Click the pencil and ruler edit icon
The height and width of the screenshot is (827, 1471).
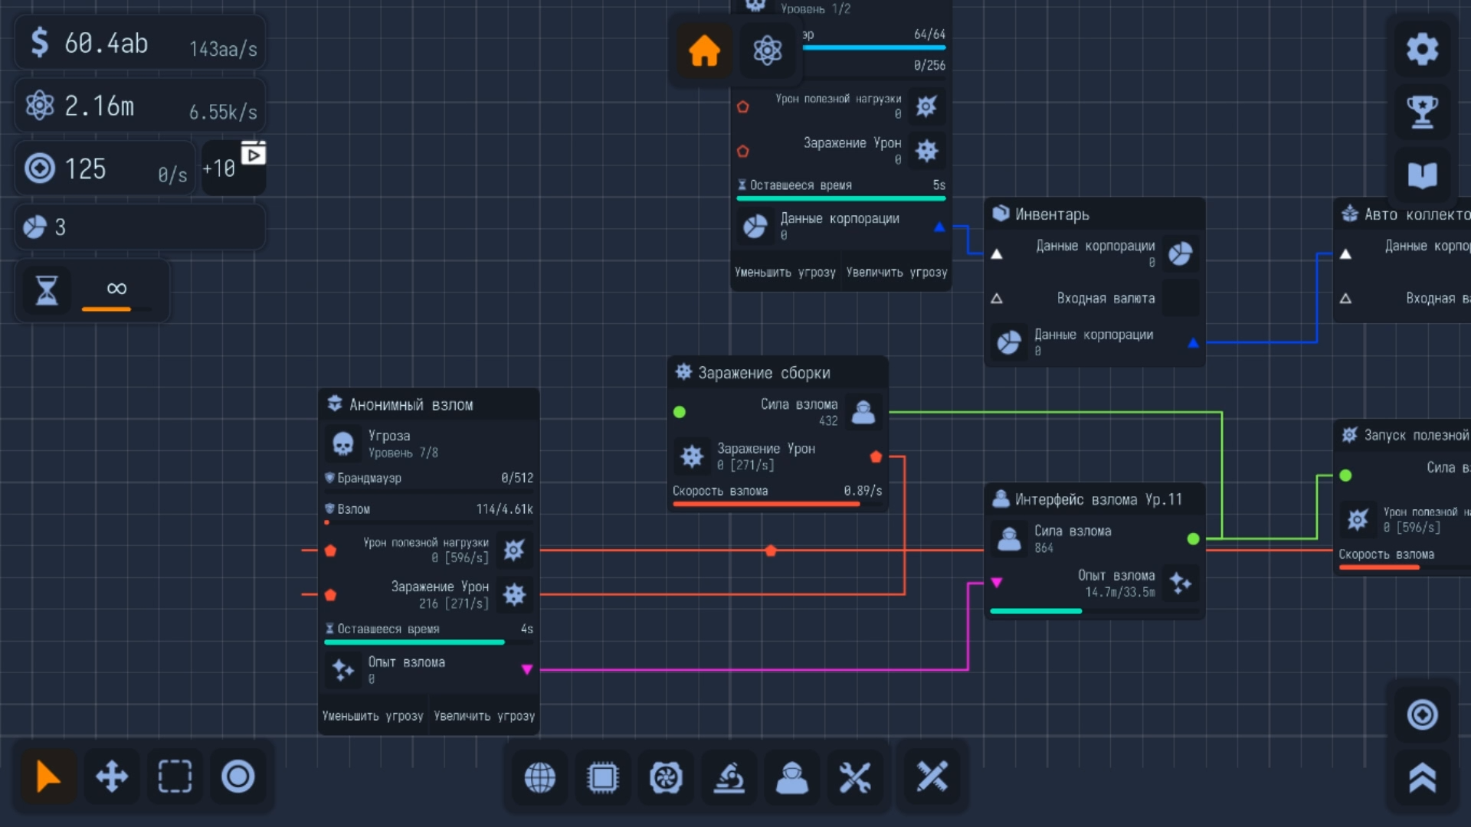pyautogui.click(x=932, y=778)
